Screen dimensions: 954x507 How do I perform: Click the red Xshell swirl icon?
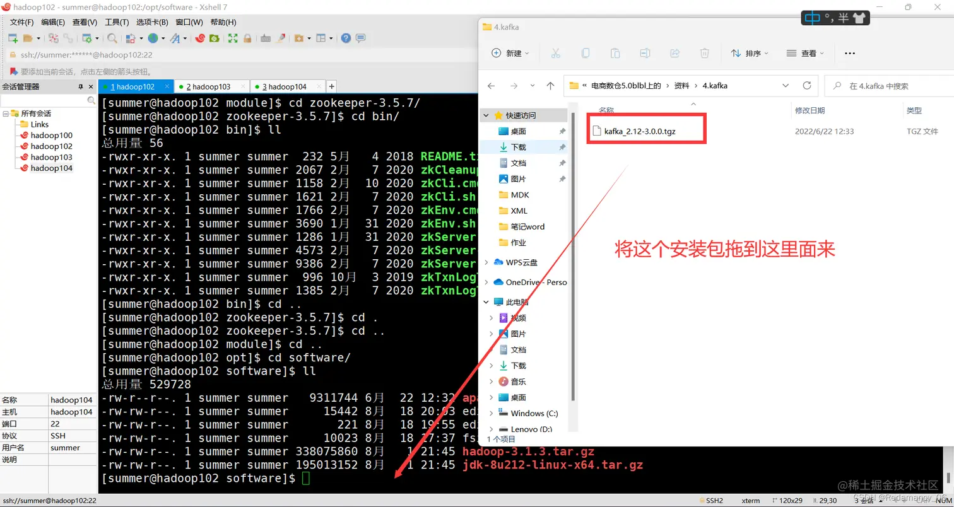pyautogui.click(x=200, y=38)
